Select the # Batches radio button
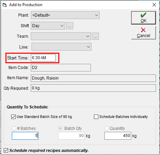 [14, 128]
